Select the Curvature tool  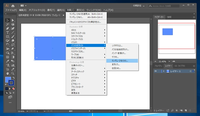tap(13, 28)
